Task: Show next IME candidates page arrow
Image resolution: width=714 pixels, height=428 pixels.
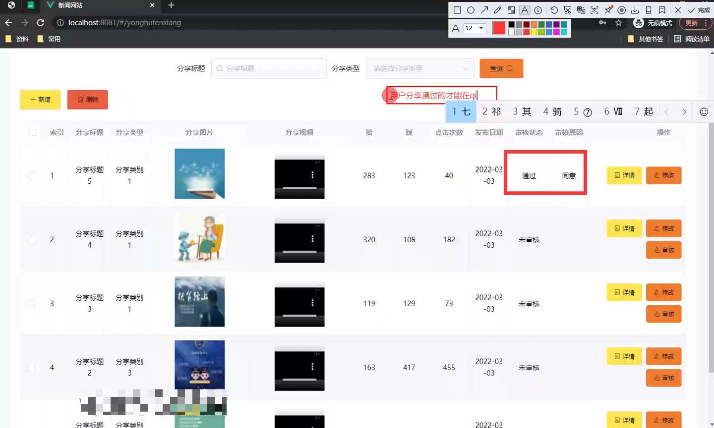Action: pyautogui.click(x=684, y=112)
